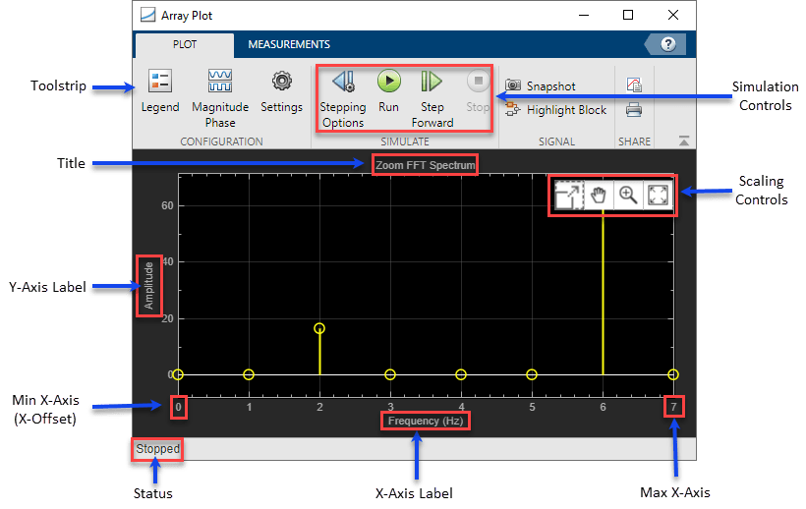Select the pan hand tool
The image size is (806, 509).
(x=599, y=196)
